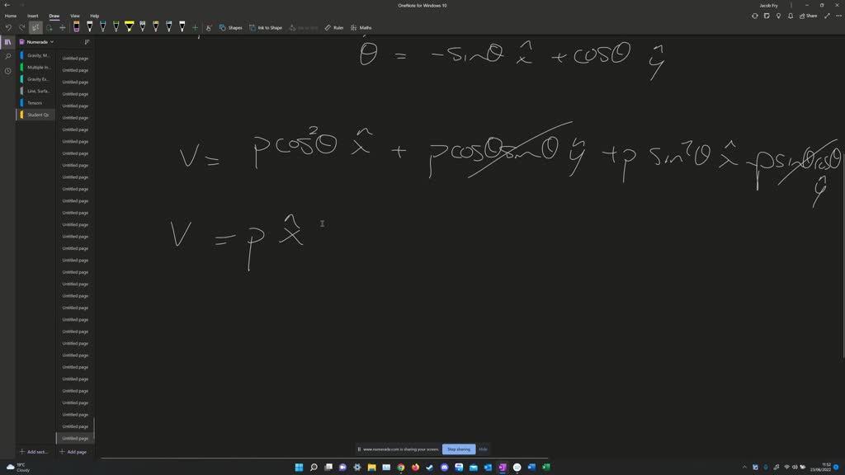Click the page list scrollbar thumb

coord(94,429)
